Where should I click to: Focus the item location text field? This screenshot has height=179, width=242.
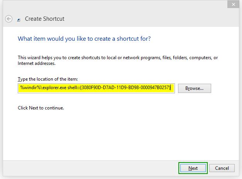[96, 88]
